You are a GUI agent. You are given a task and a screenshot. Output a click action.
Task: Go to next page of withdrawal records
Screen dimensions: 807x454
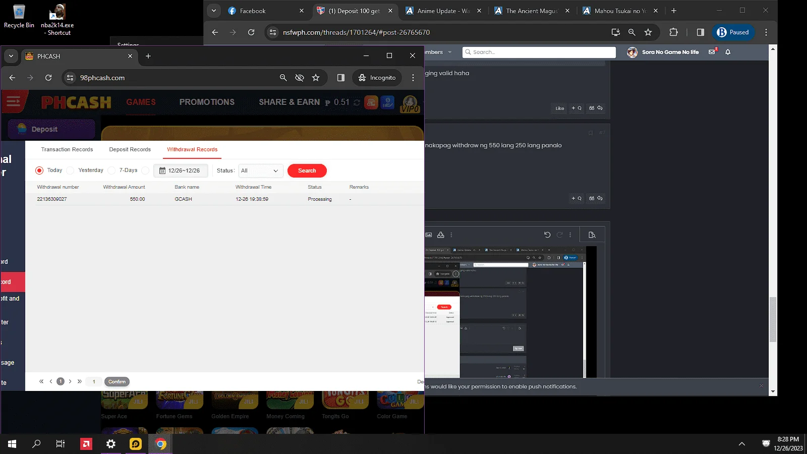[x=70, y=381]
